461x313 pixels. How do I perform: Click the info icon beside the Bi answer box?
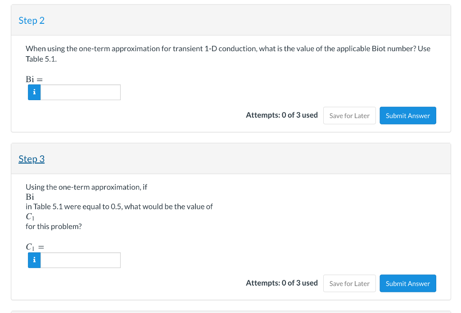[34, 92]
